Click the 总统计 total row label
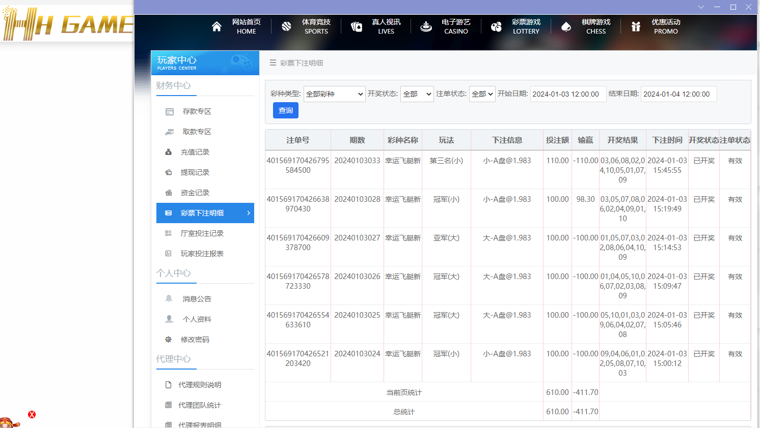Viewport: 760px width, 428px height. 404,412
